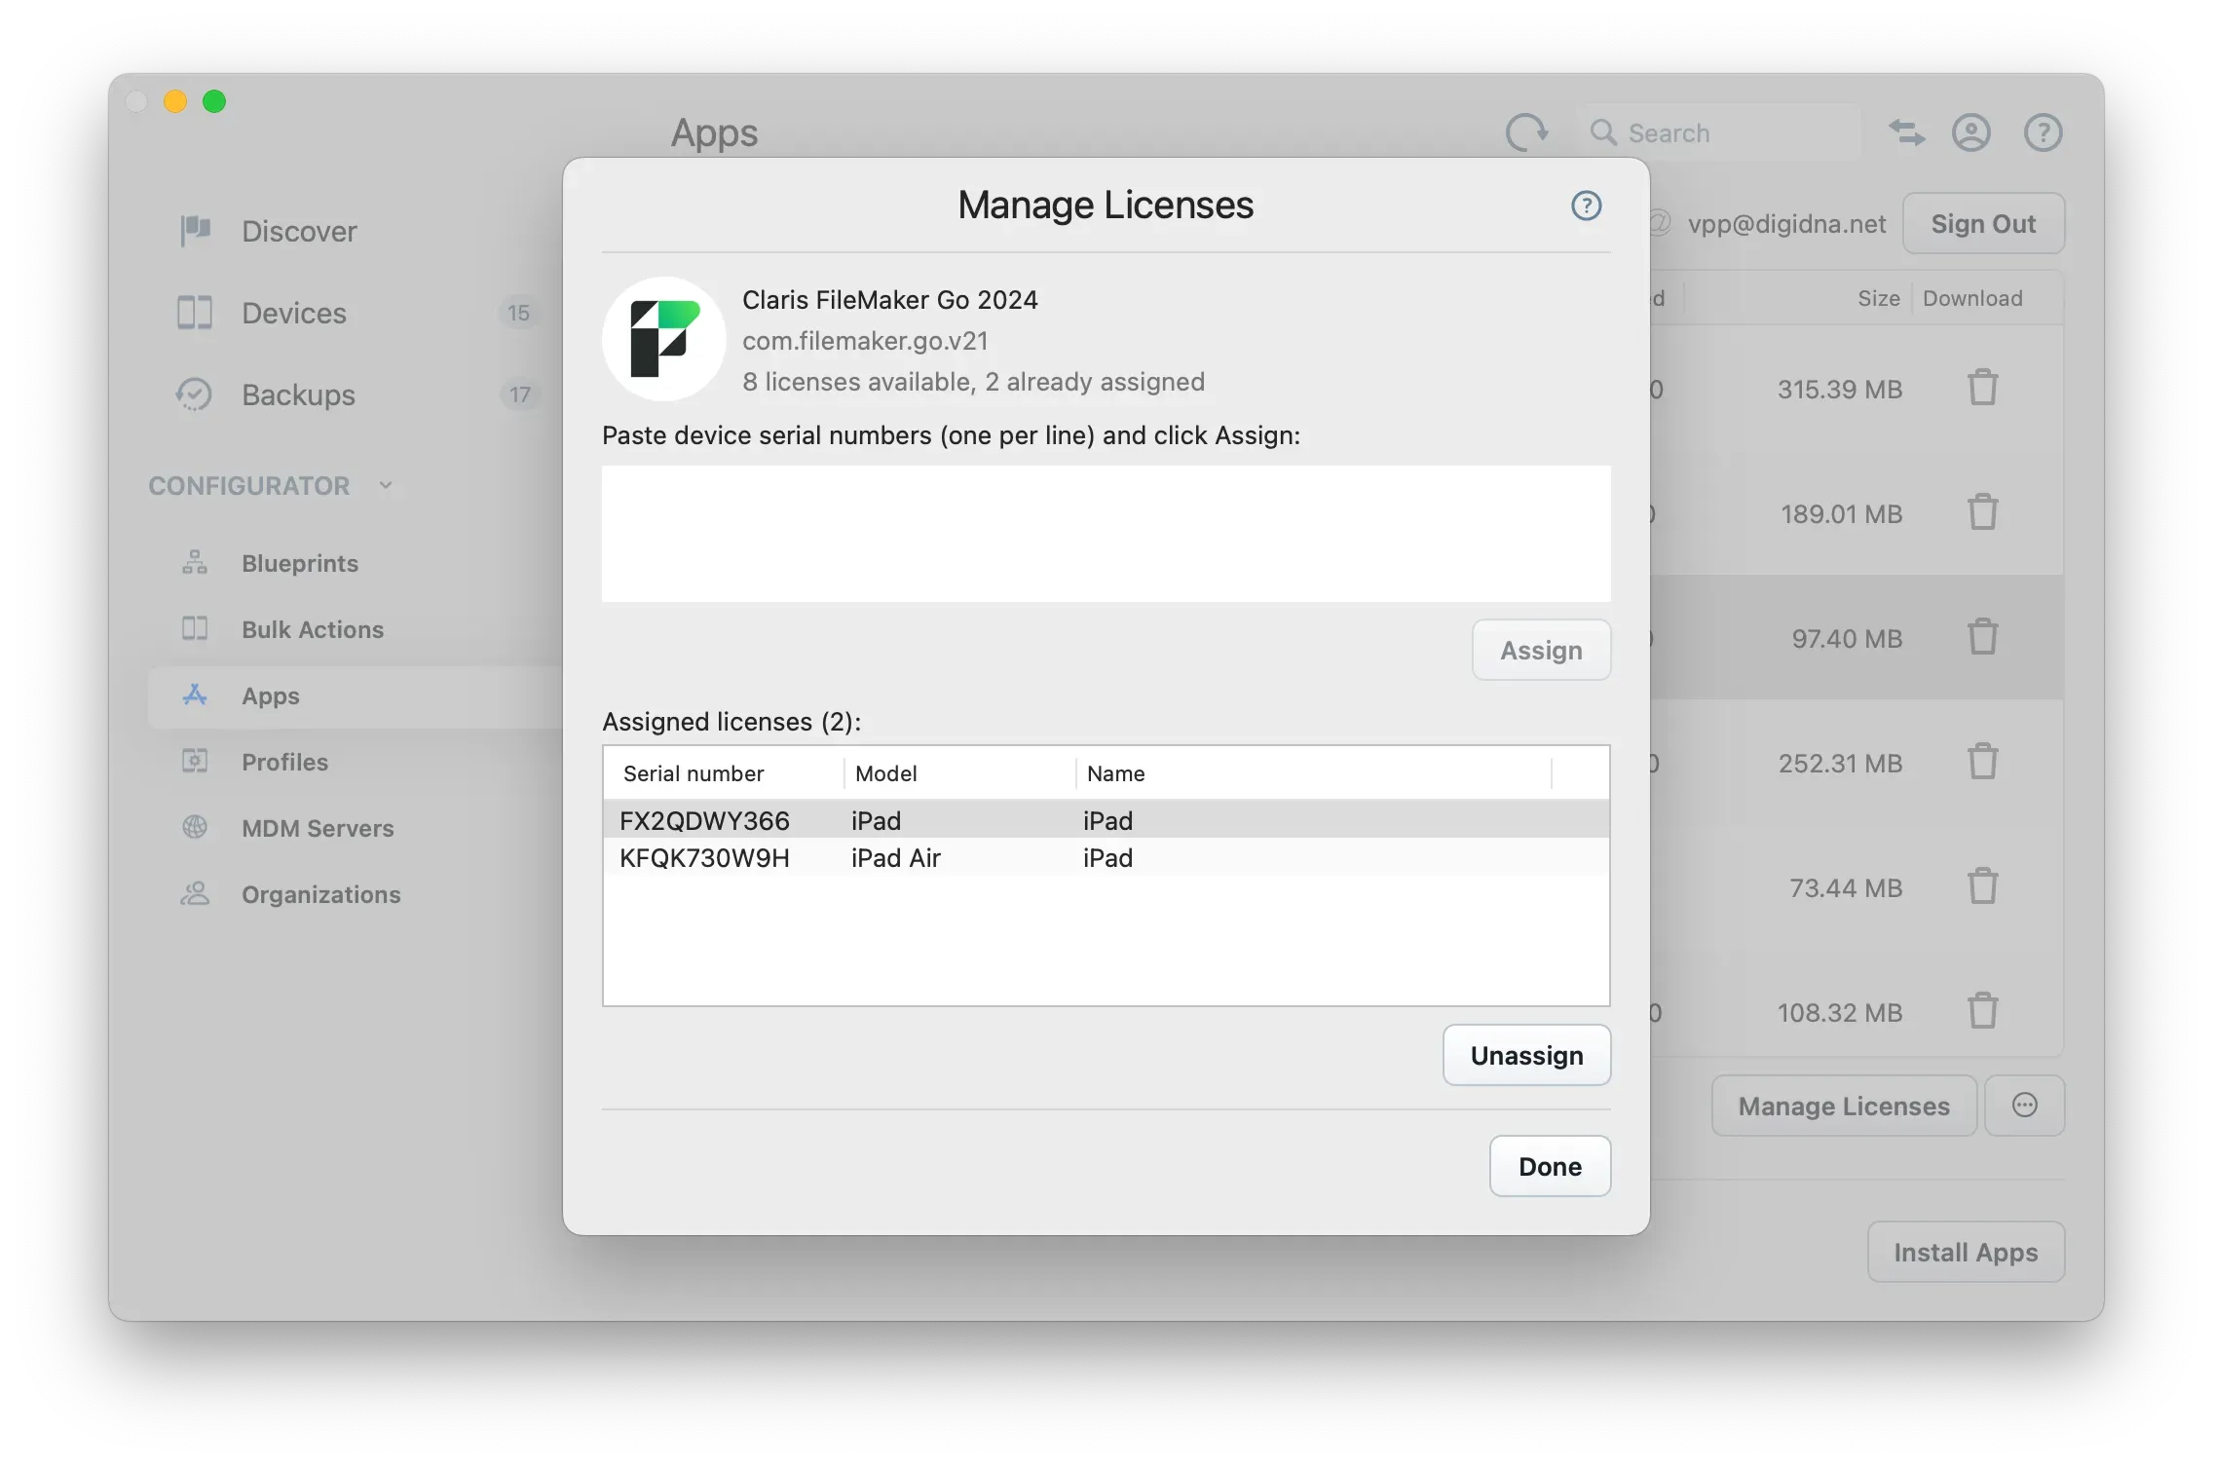
Task: Click the device transfer icon in the toolbar
Action: click(x=1906, y=132)
